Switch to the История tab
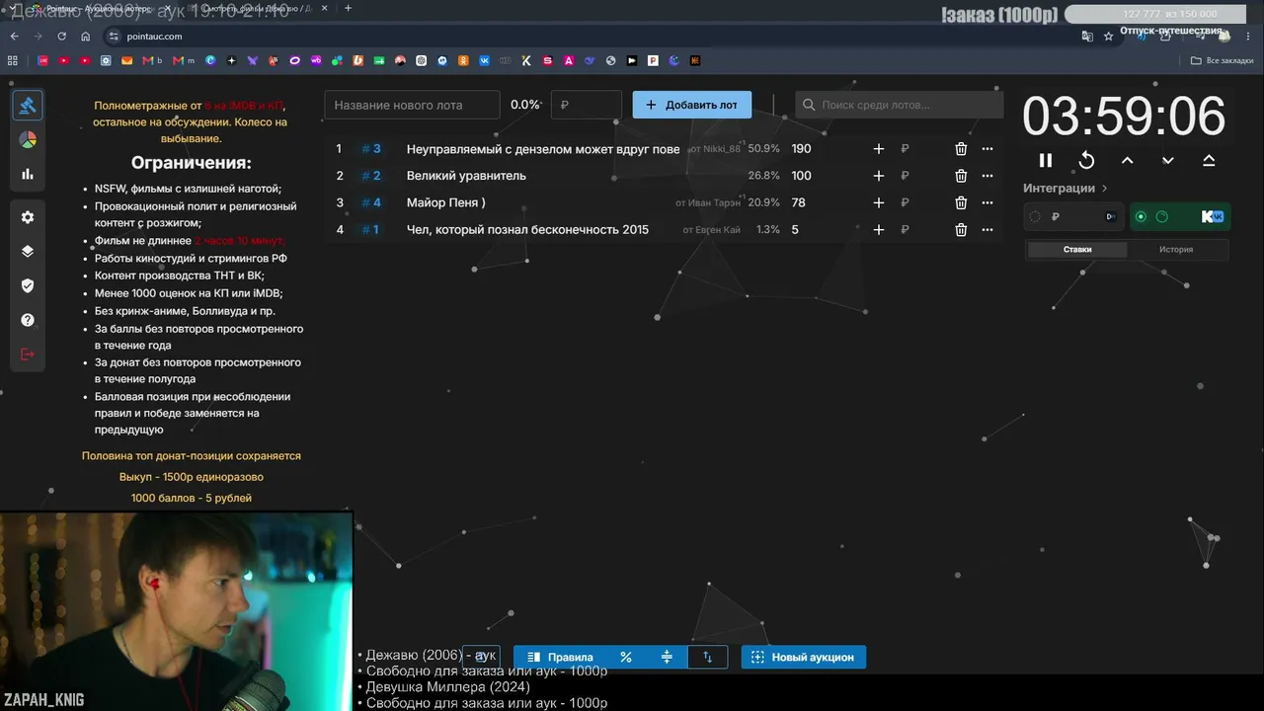This screenshot has height=711, width=1264. tap(1176, 250)
